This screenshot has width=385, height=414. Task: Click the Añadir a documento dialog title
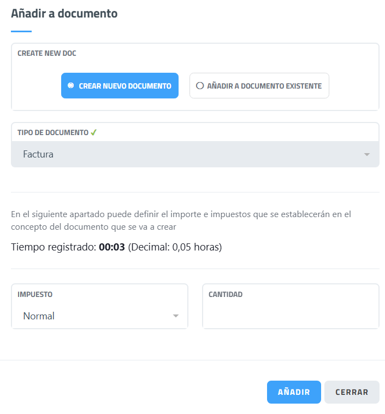click(64, 14)
